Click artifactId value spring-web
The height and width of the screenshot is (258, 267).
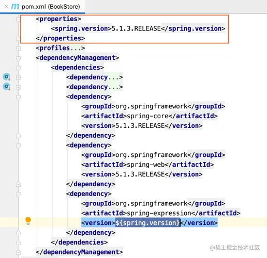pos(146,165)
